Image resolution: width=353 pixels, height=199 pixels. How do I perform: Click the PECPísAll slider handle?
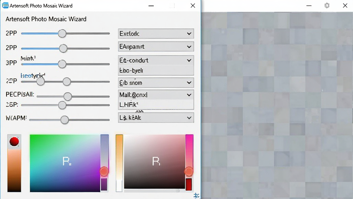tap(67, 96)
